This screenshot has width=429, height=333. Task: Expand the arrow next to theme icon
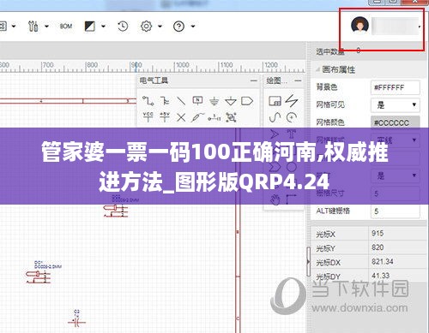point(103,27)
